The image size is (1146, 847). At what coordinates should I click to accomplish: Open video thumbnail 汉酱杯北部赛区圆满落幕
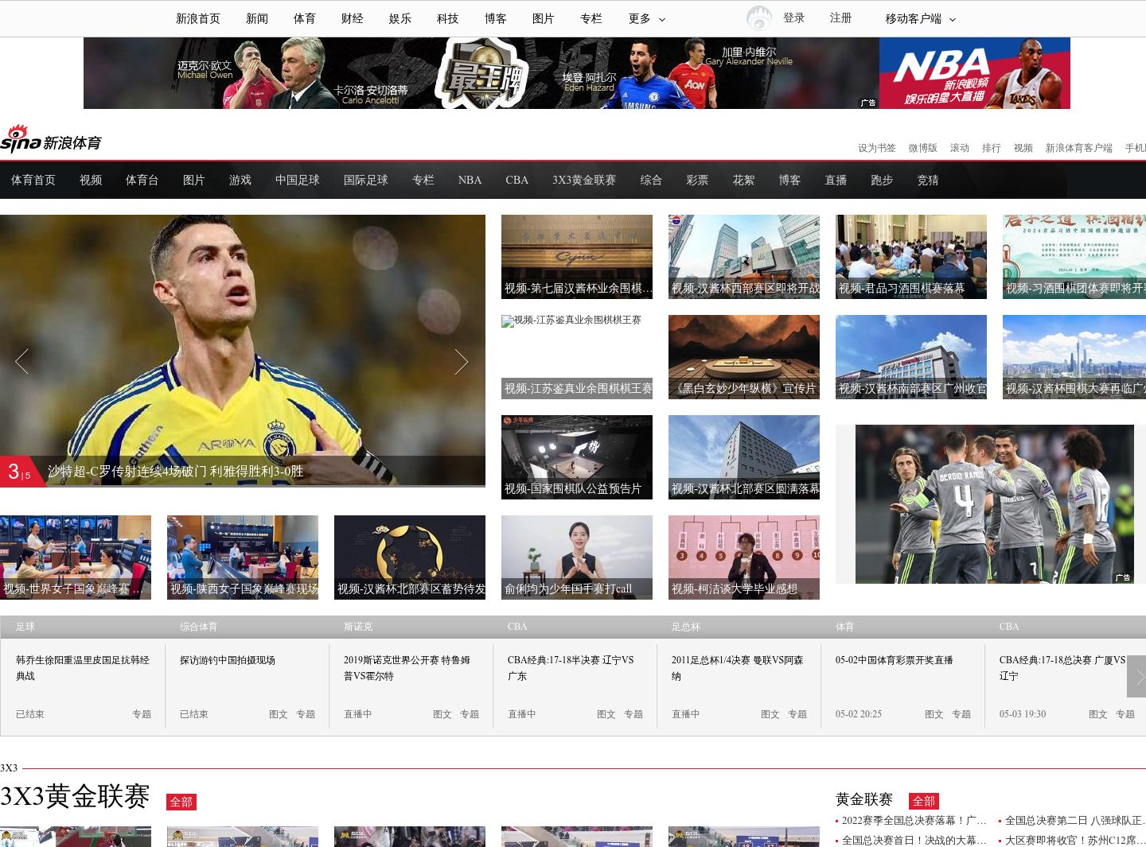click(744, 457)
